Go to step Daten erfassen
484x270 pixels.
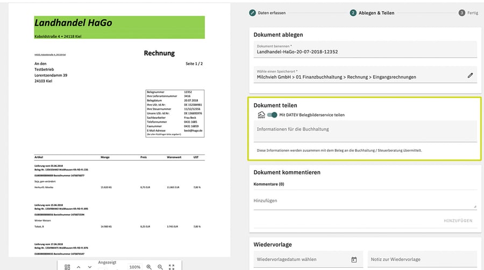[x=268, y=13]
